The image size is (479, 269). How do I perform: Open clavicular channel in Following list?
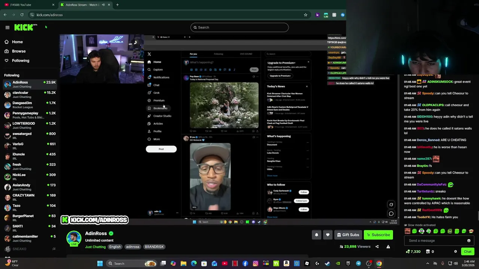[x=30, y=95]
